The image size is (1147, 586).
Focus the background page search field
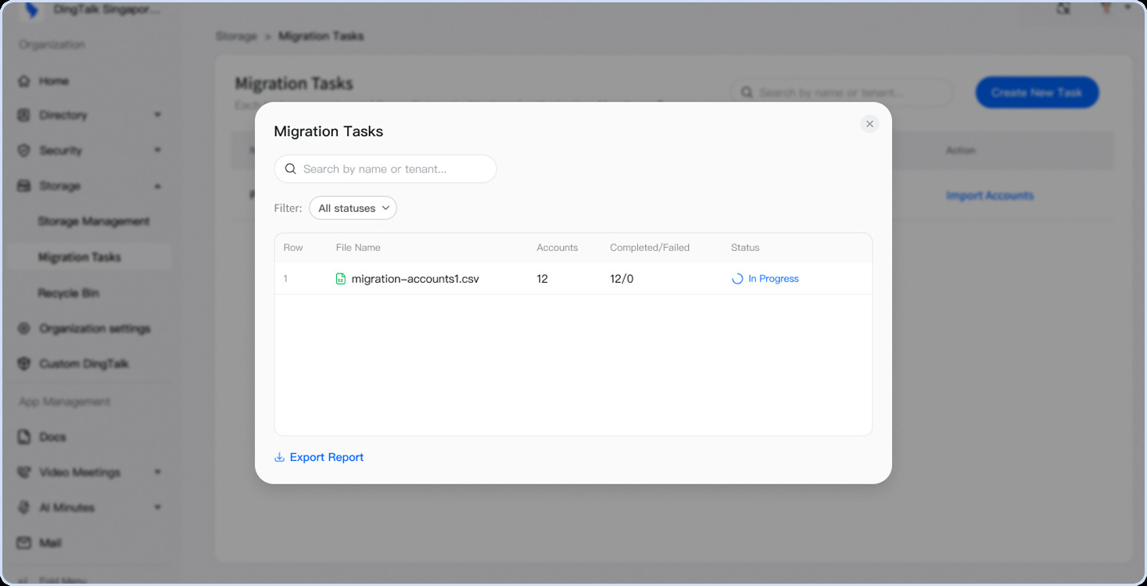[x=842, y=93]
